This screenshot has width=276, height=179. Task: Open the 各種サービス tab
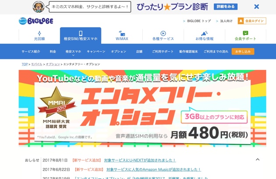[x=163, y=36]
